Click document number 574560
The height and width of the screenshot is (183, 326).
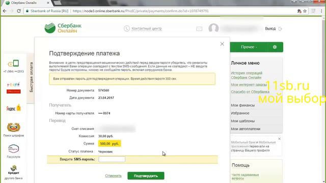pyautogui.click(x=103, y=90)
